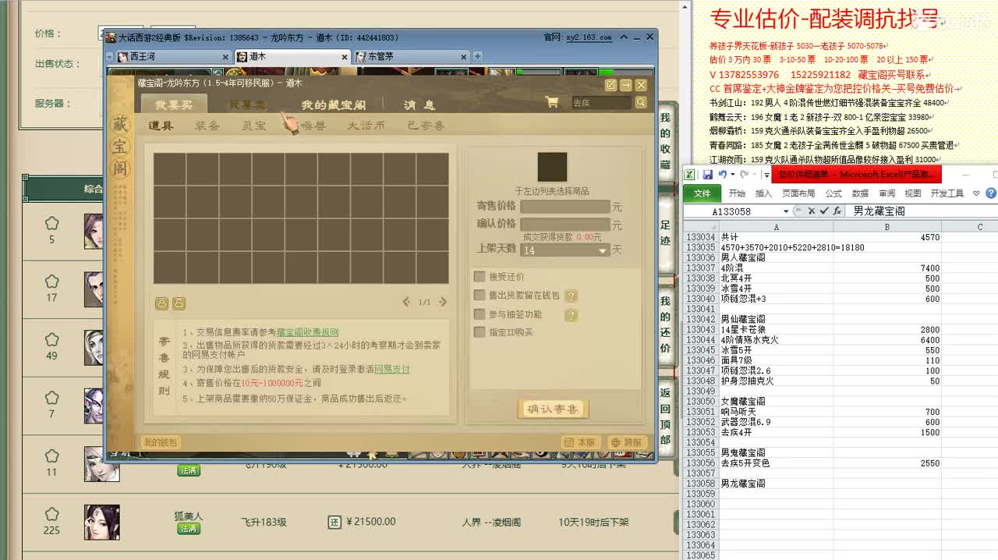Go to previous page of item grid

coord(406,302)
